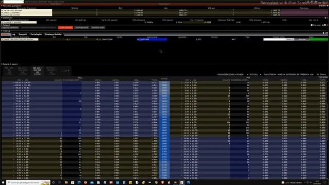
Task: Click the Statistiche instrument input field
Action: (x=19, y=23)
